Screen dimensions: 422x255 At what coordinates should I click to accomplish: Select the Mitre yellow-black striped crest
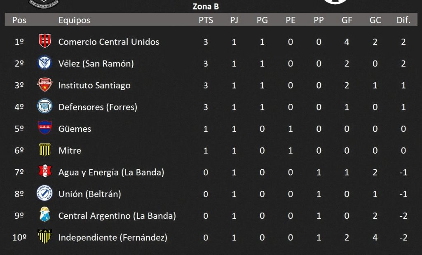(x=45, y=150)
